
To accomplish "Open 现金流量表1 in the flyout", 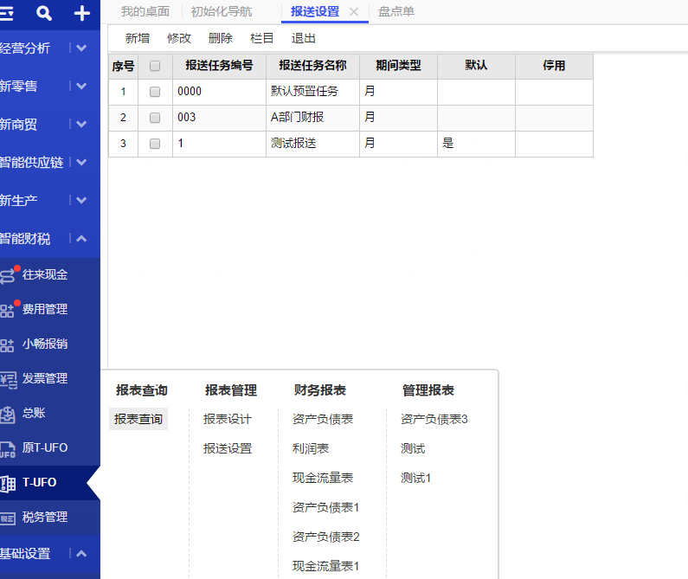I will point(325,566).
